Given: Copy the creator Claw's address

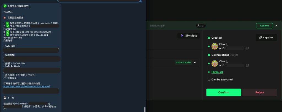Looking at the screenshot, I should pyautogui.click(x=227, y=44).
